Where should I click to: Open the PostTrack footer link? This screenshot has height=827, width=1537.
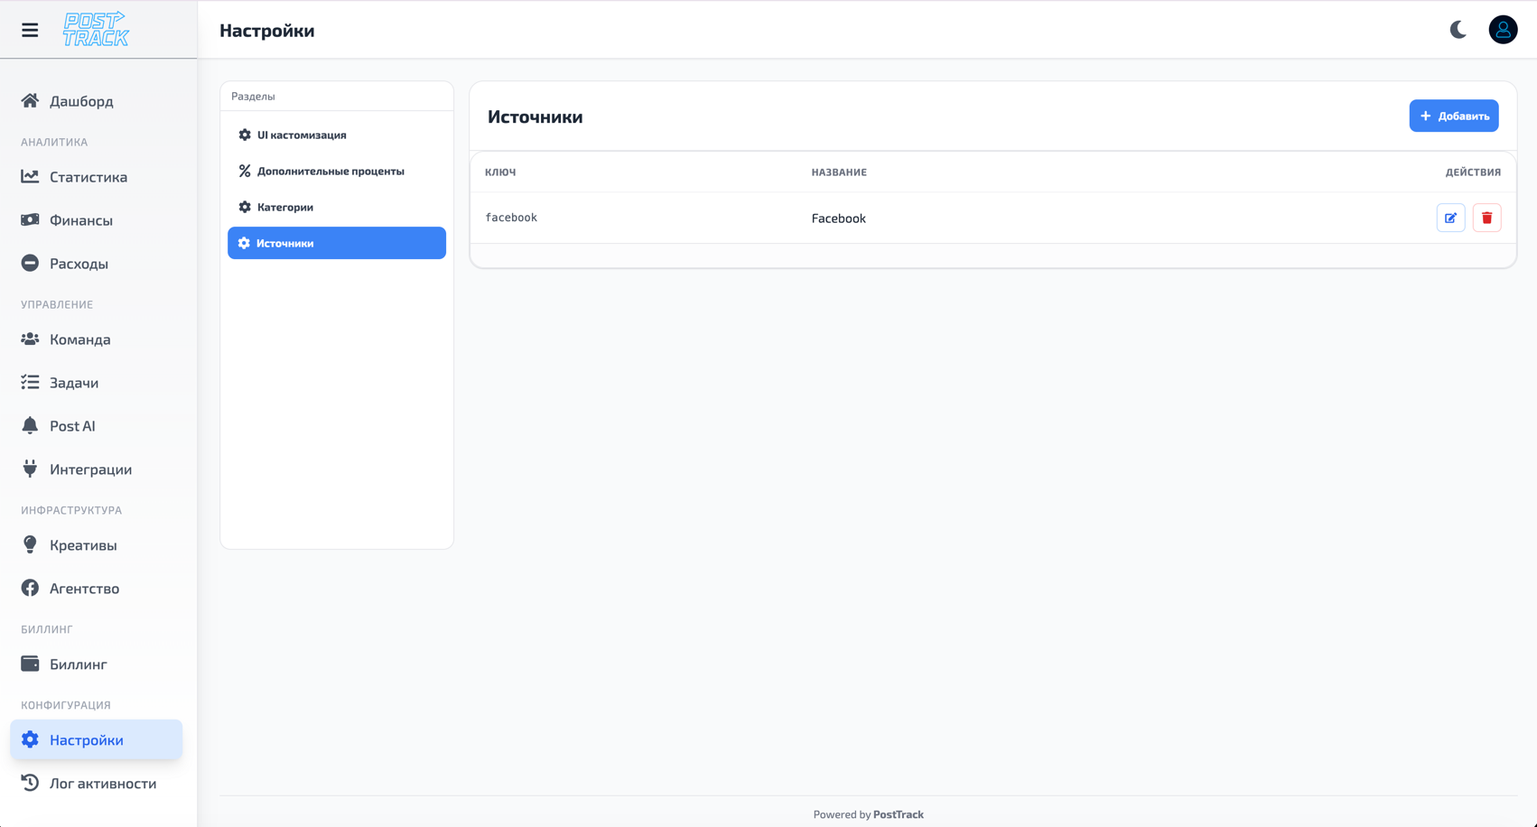(x=898, y=814)
